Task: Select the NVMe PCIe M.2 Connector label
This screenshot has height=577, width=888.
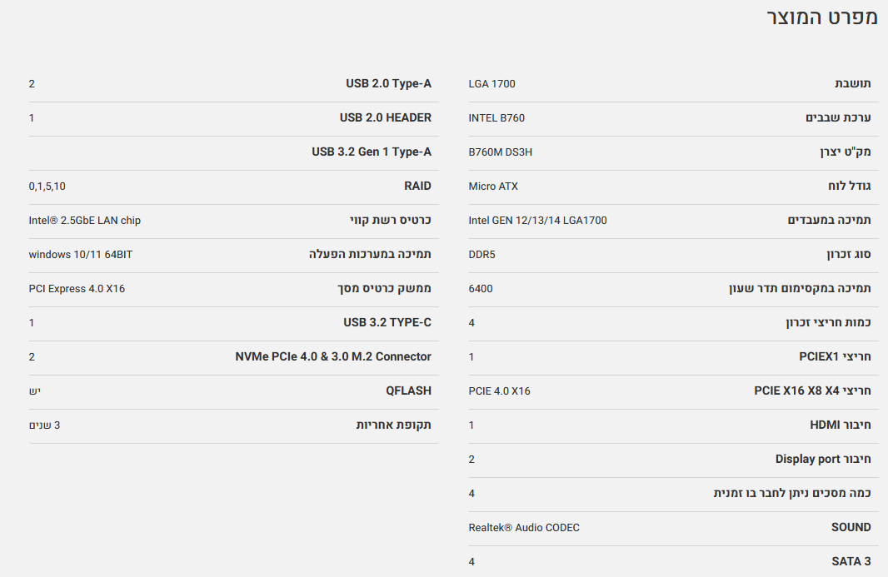Action: (x=333, y=357)
